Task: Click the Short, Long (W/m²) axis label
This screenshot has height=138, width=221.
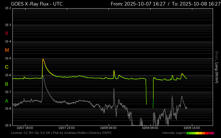Action: pos(217,67)
